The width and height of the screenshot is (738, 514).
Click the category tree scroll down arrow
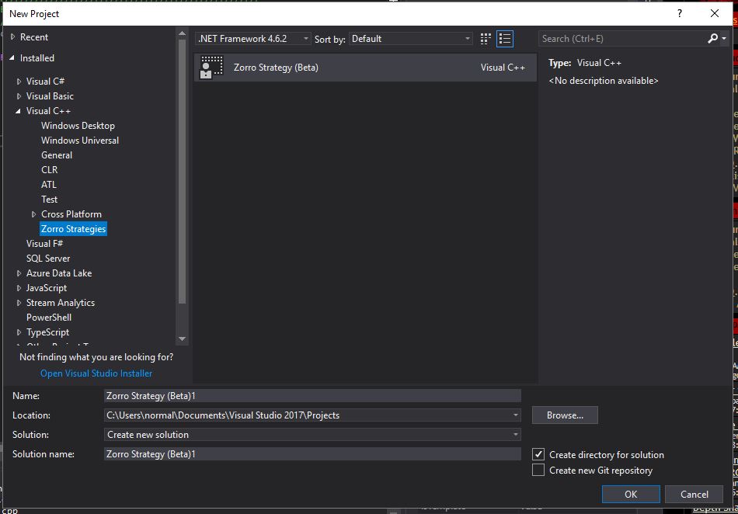tap(182, 339)
